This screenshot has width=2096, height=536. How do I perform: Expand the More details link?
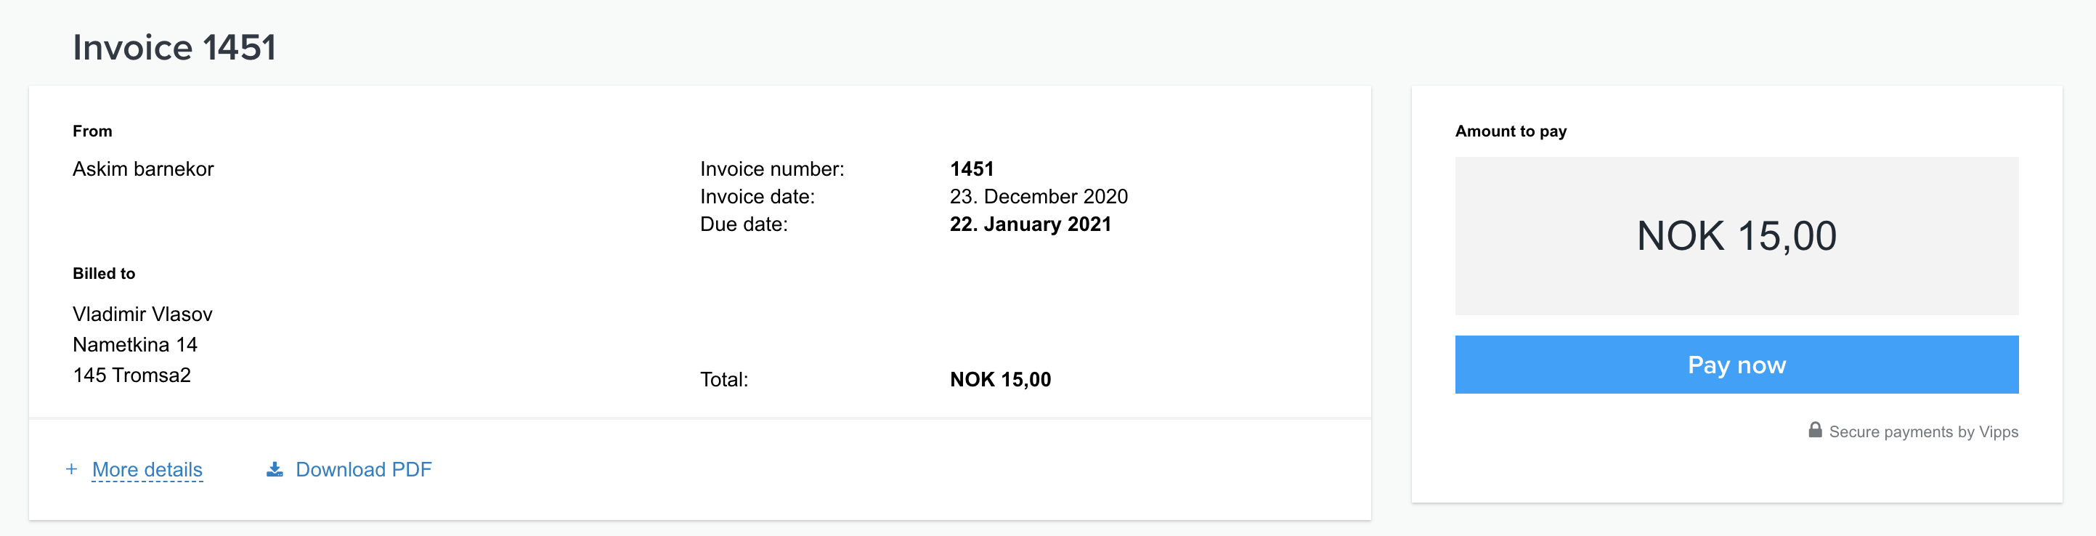click(x=147, y=469)
